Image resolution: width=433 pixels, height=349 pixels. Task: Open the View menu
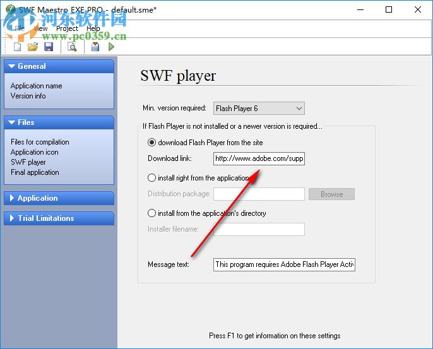40,28
